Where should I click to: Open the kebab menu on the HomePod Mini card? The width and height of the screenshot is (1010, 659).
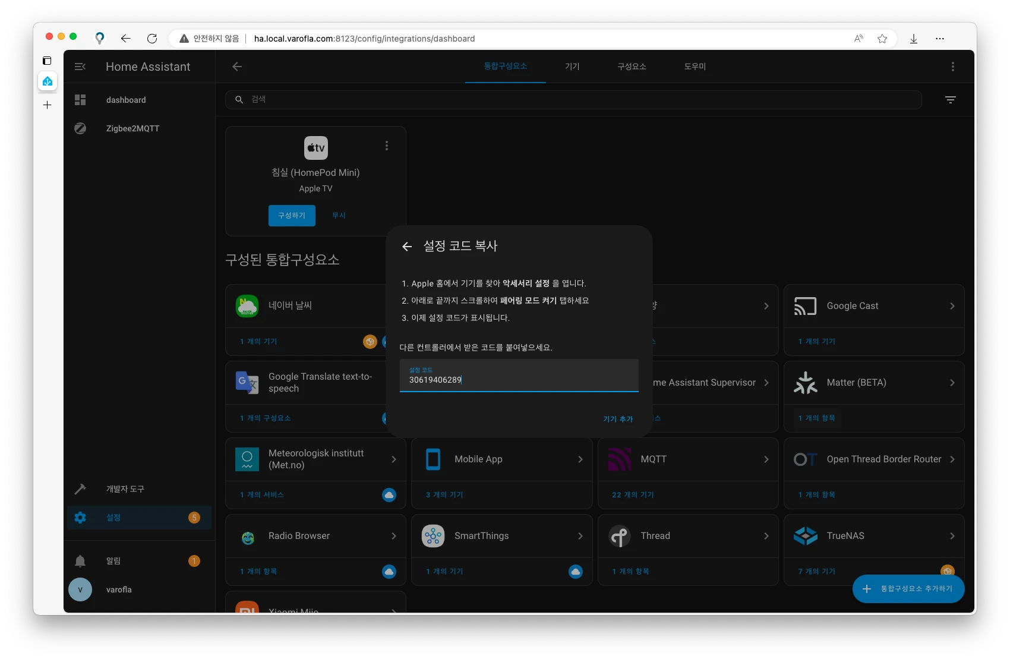(386, 145)
